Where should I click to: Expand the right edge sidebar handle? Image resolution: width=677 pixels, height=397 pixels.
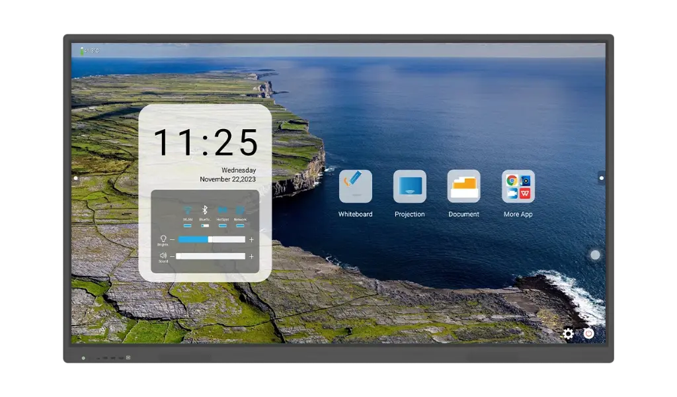(x=601, y=177)
